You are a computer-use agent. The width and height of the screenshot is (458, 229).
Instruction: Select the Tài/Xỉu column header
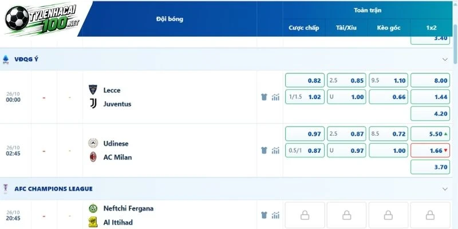click(x=346, y=27)
